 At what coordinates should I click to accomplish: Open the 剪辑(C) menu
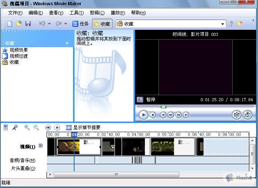pyautogui.click(x=97, y=13)
